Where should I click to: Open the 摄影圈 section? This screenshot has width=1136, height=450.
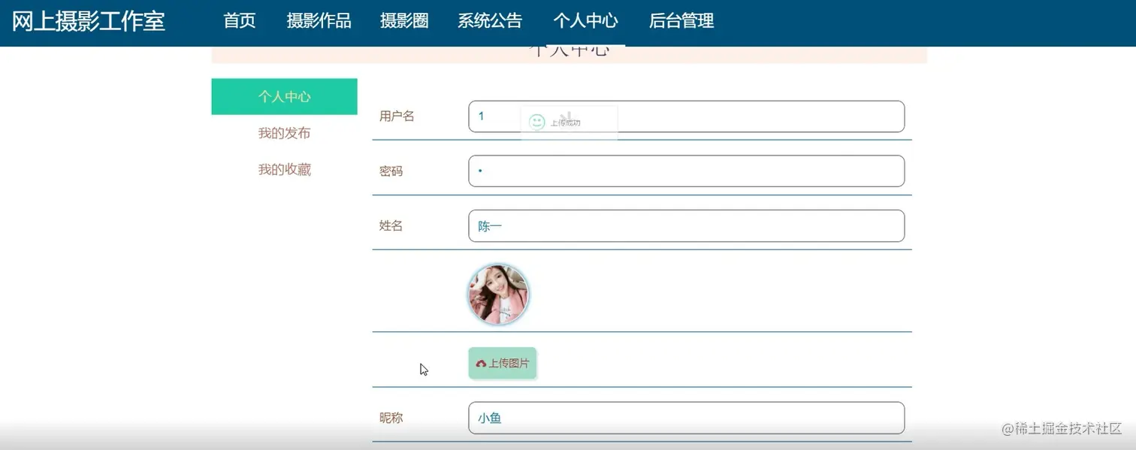(404, 21)
